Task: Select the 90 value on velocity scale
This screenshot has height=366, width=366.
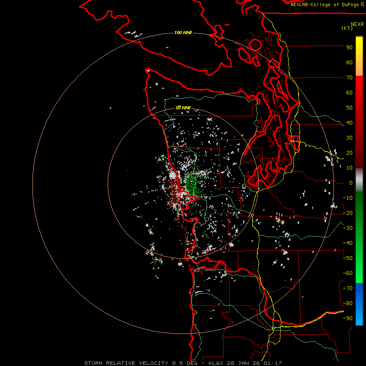Action: (x=349, y=48)
